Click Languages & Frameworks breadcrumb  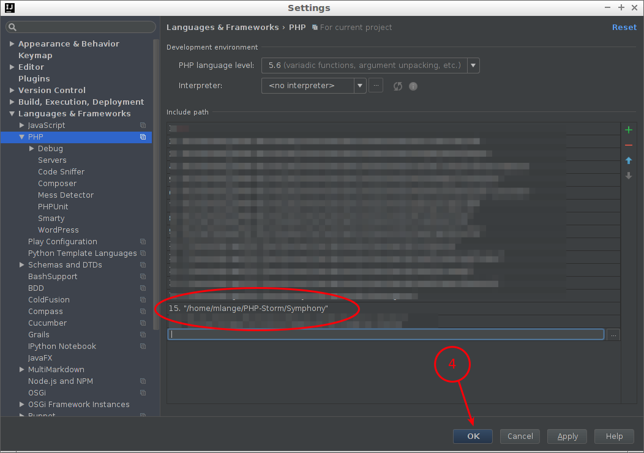pyautogui.click(x=223, y=27)
